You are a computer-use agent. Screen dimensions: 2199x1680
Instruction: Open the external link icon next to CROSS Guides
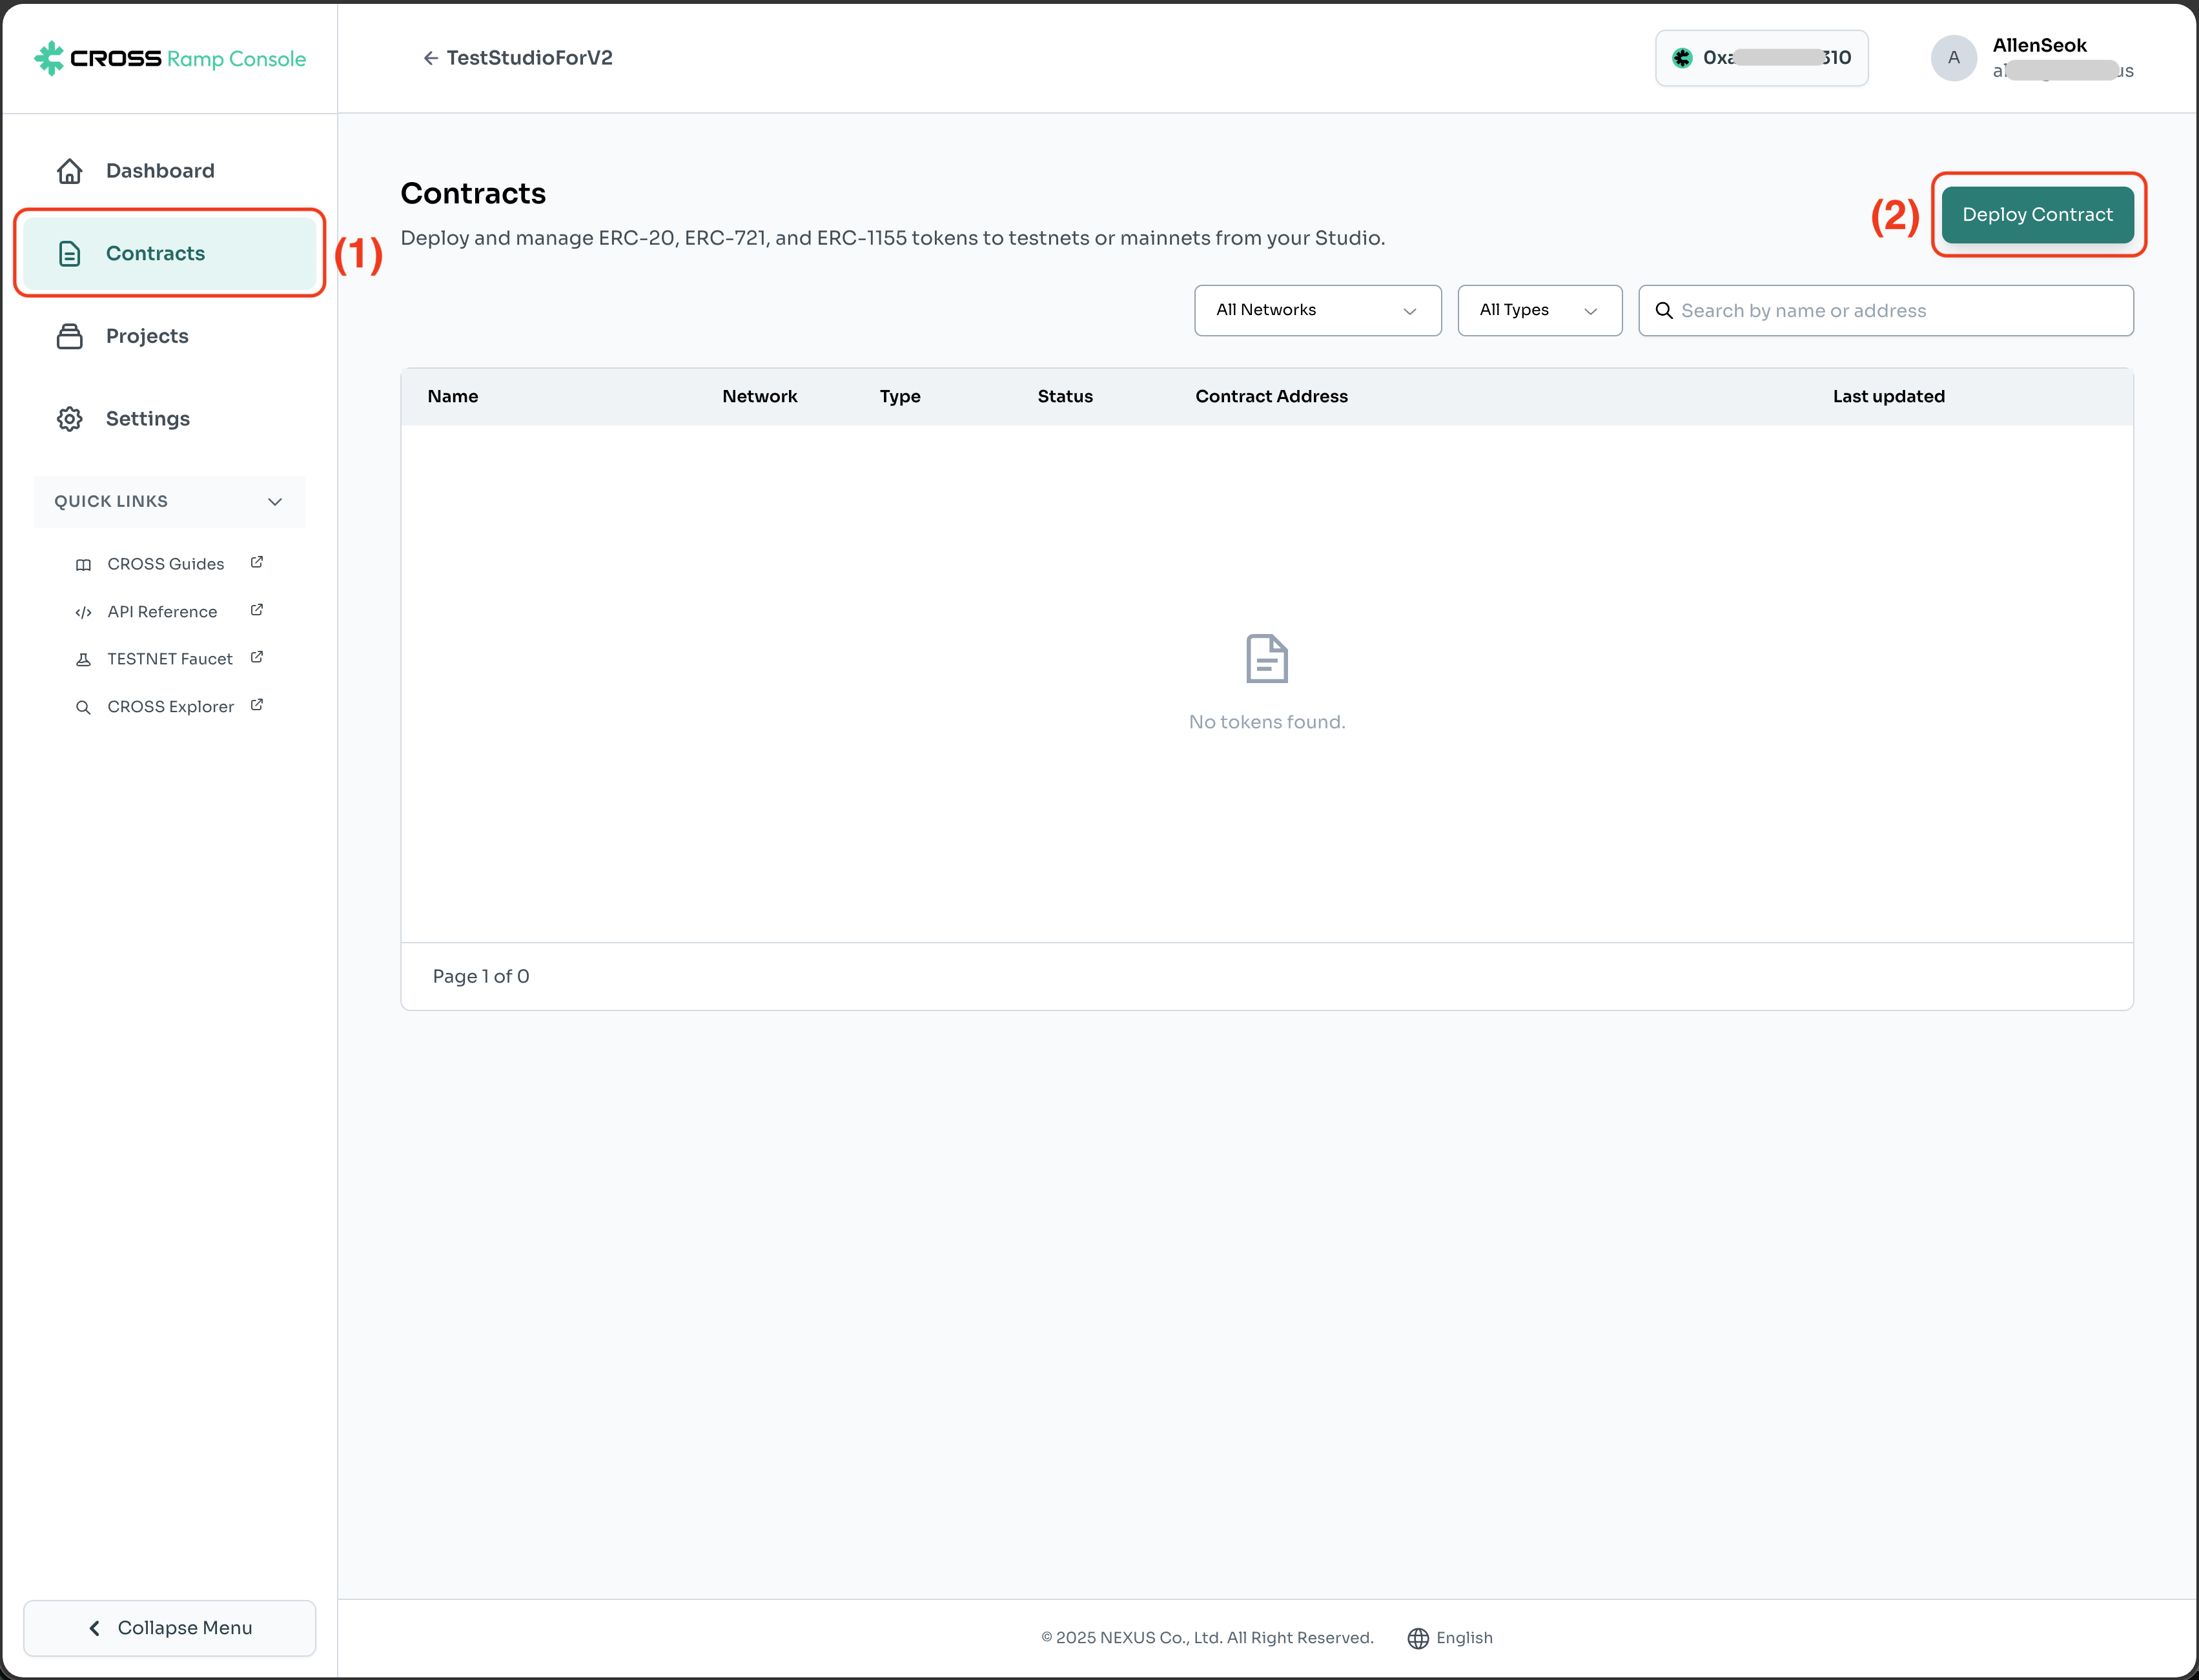click(x=257, y=562)
